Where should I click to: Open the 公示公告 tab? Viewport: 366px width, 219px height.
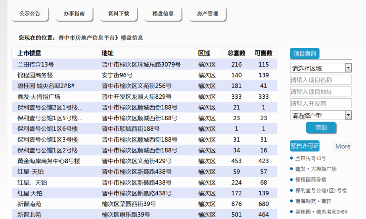click(x=30, y=14)
